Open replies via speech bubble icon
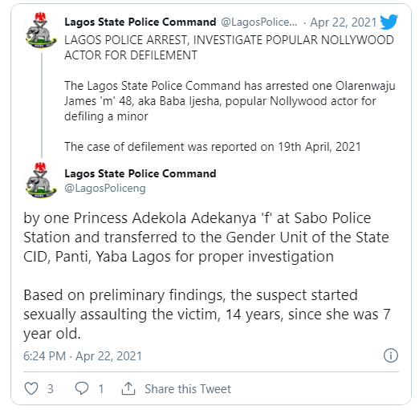 tap(82, 388)
